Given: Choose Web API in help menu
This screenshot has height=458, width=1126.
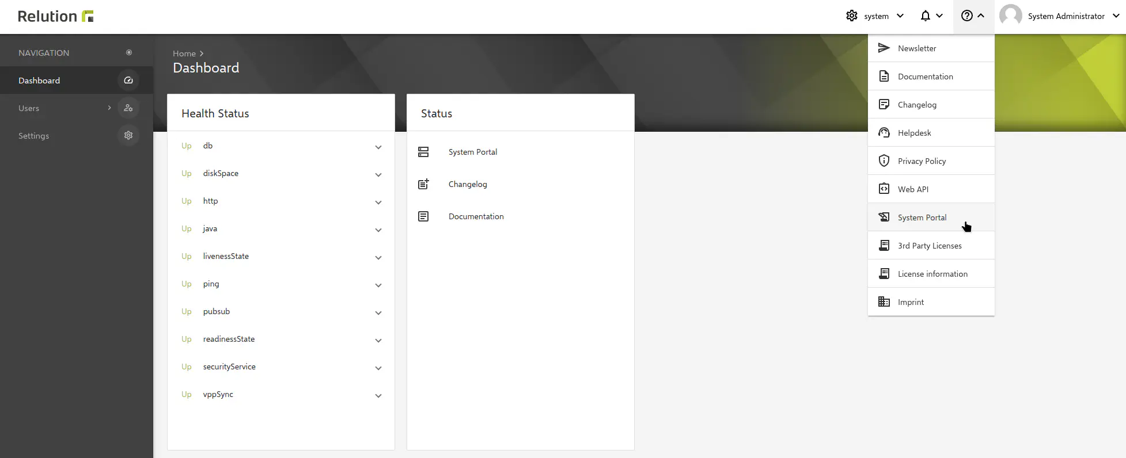Looking at the screenshot, I should tap(913, 189).
